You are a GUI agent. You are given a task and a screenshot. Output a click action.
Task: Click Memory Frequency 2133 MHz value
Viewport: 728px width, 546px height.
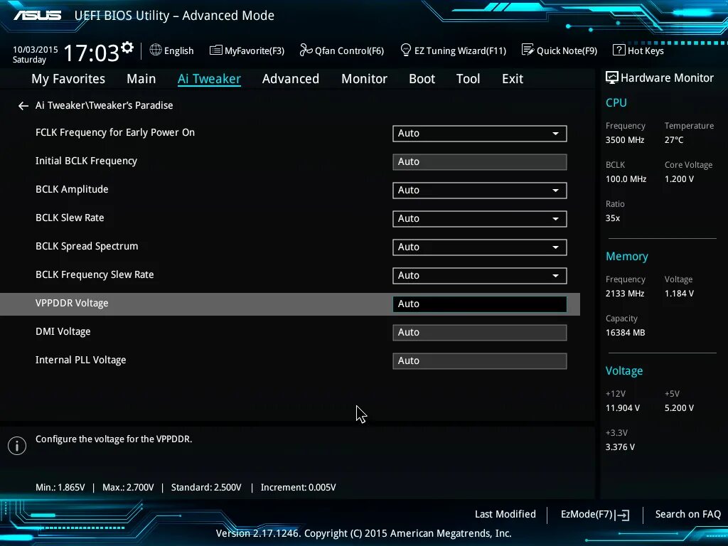[624, 294]
